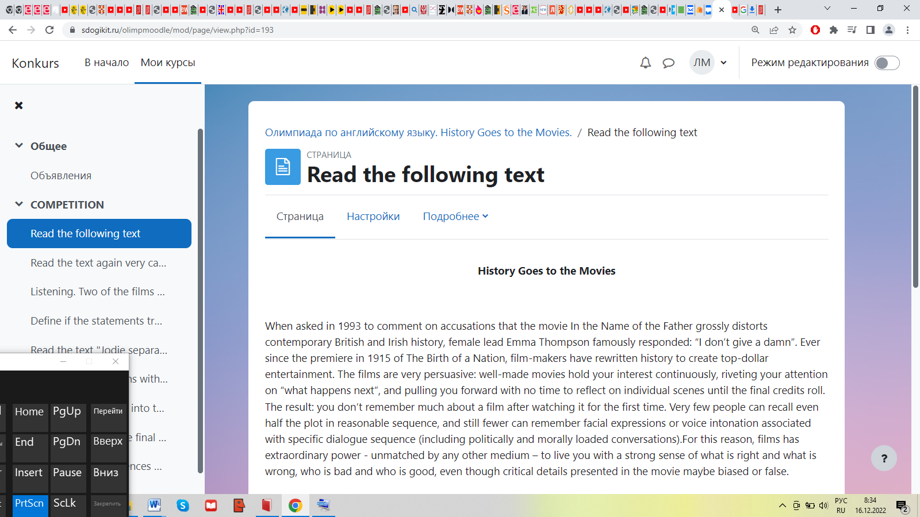Open the Подробнее dropdown menu
Viewport: 920px width, 517px height.
tap(455, 217)
